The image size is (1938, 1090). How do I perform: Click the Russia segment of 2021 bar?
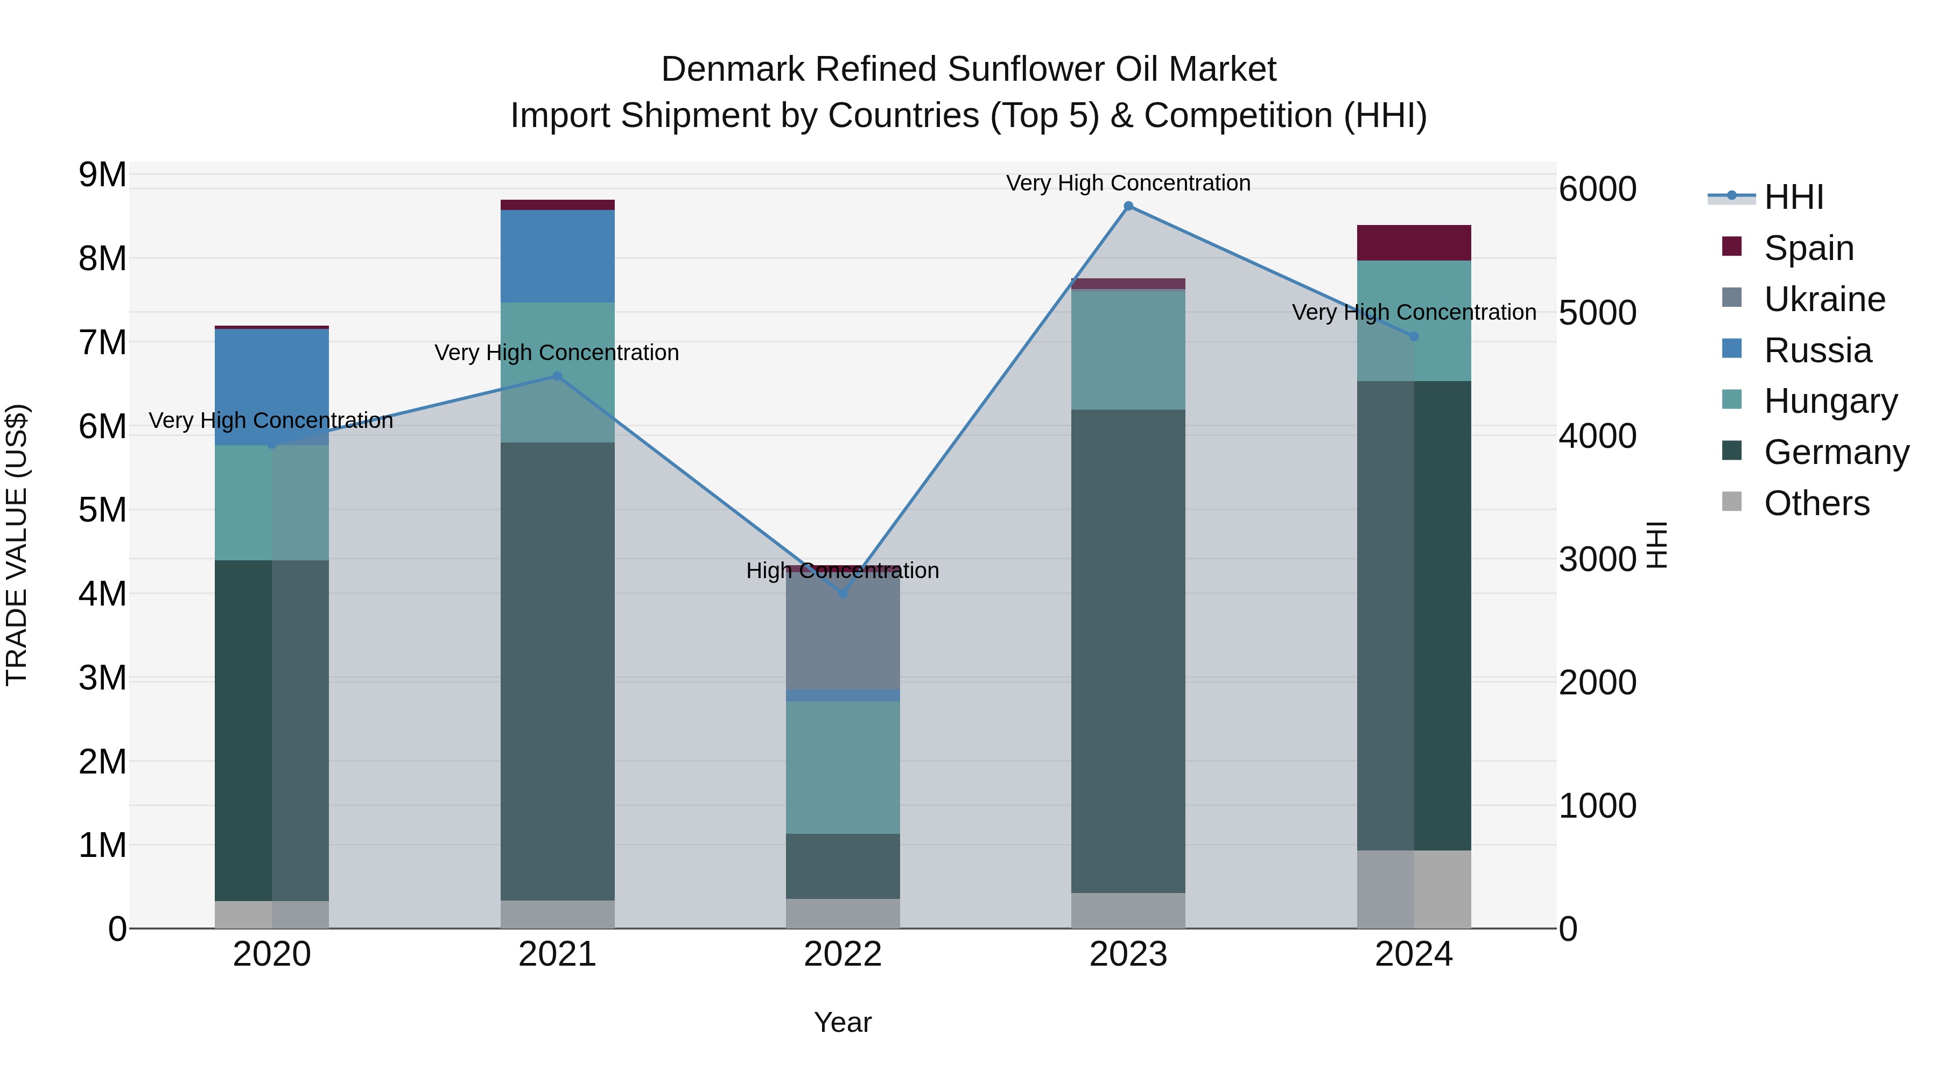(558, 257)
